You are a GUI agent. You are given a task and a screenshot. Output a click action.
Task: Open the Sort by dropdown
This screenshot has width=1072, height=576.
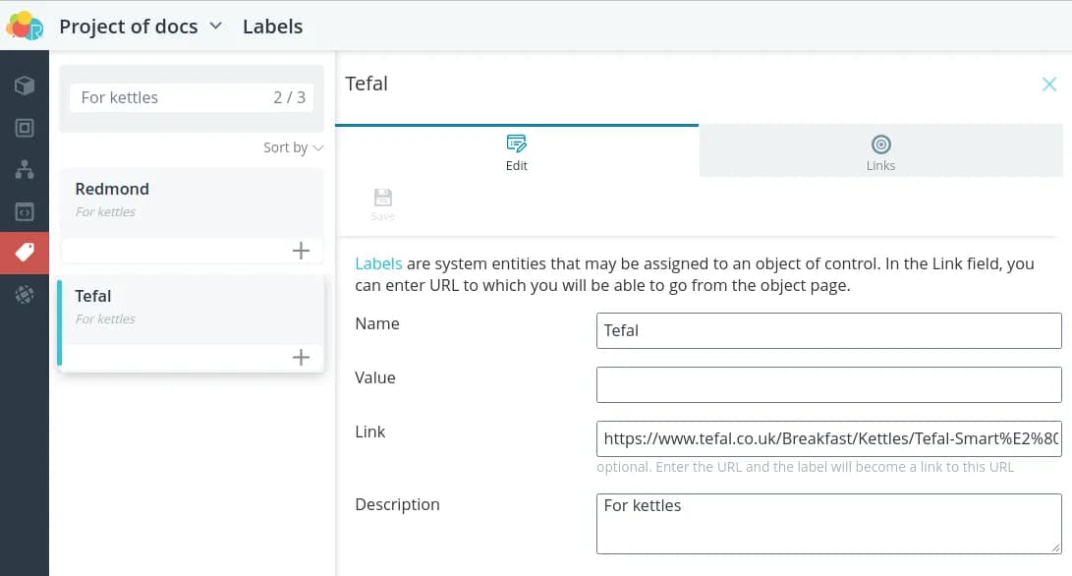coord(293,147)
